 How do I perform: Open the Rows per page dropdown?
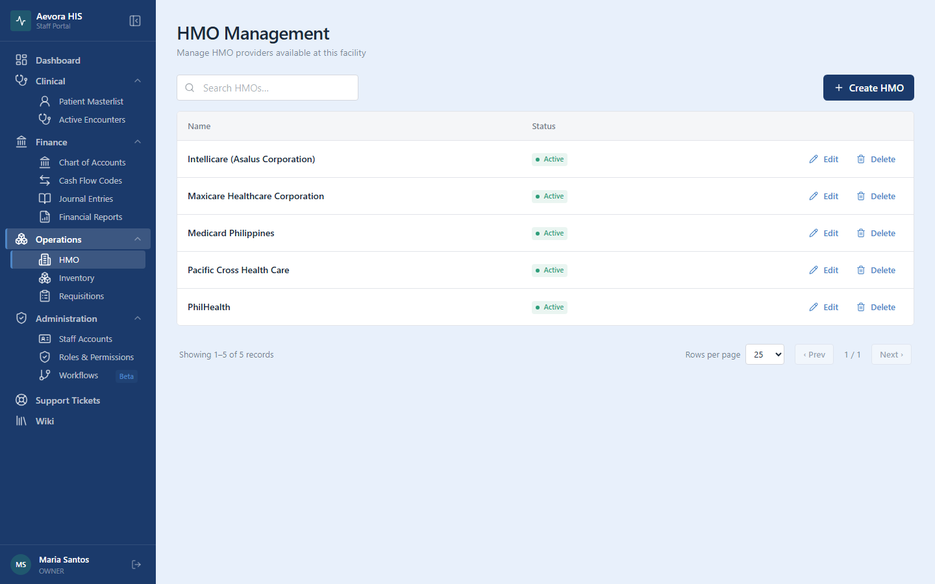click(765, 354)
